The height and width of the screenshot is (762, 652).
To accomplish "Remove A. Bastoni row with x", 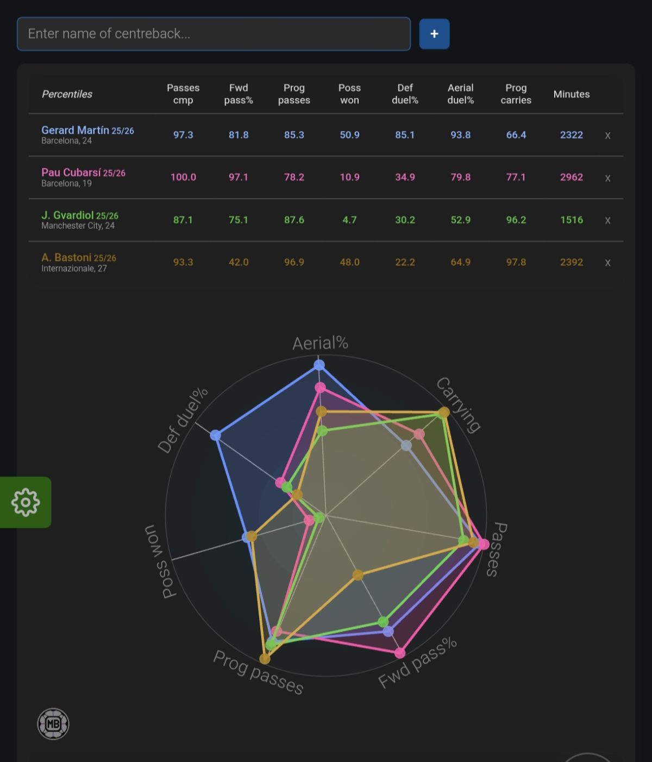I will (607, 263).
